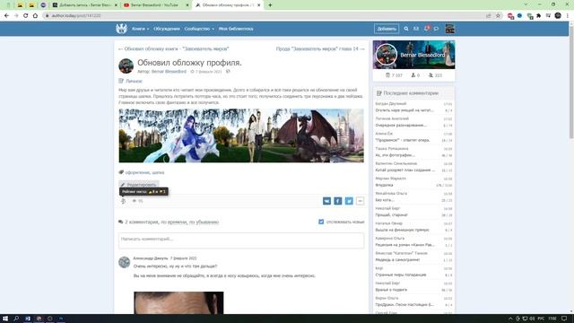Click the friends count icon in the profile card
This screenshot has height=323, width=574.
tap(413, 75)
